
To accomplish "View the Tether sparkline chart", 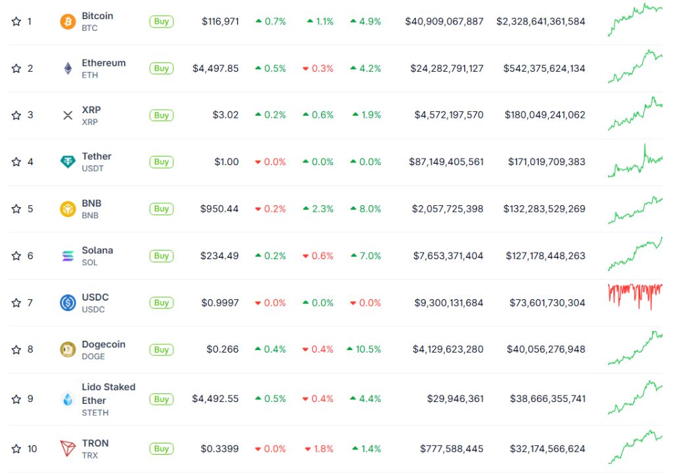I will click(636, 161).
